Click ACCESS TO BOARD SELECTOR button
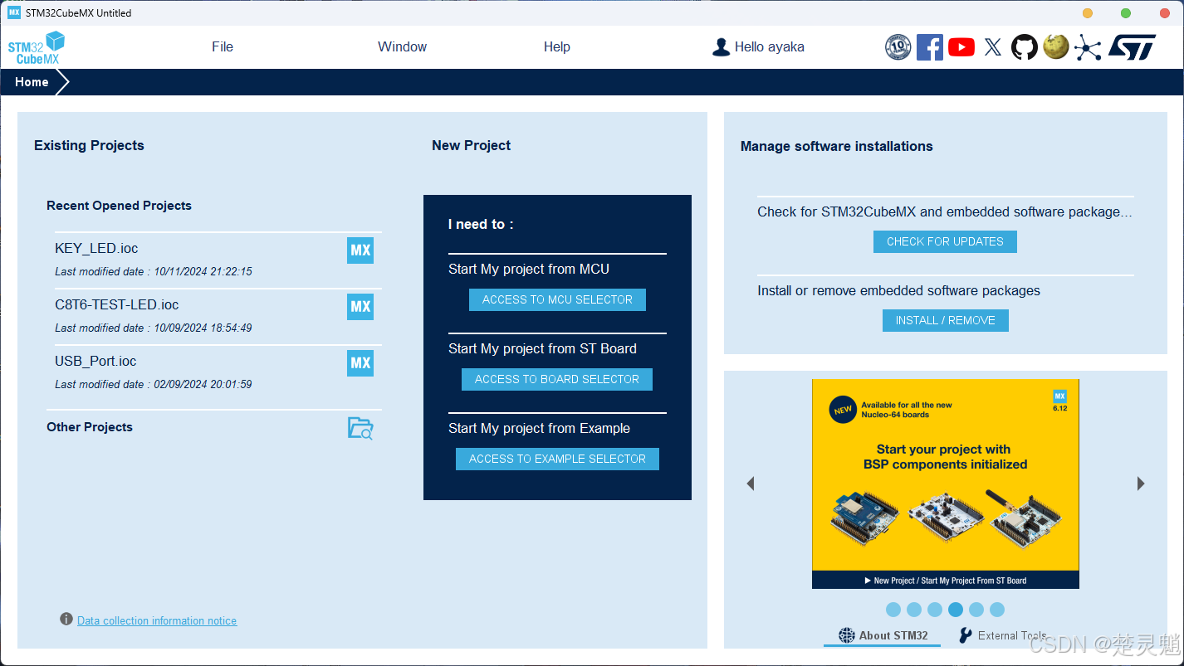The height and width of the screenshot is (666, 1184). tap(557, 379)
